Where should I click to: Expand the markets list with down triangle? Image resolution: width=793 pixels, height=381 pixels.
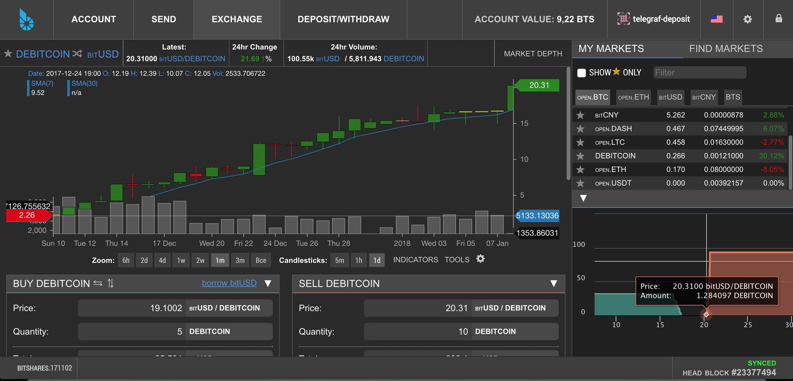[x=583, y=198]
